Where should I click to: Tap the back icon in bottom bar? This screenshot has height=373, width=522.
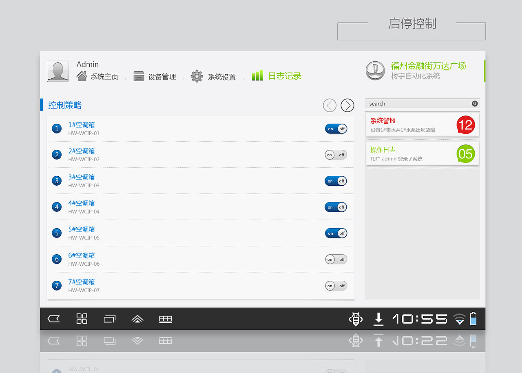point(54,319)
